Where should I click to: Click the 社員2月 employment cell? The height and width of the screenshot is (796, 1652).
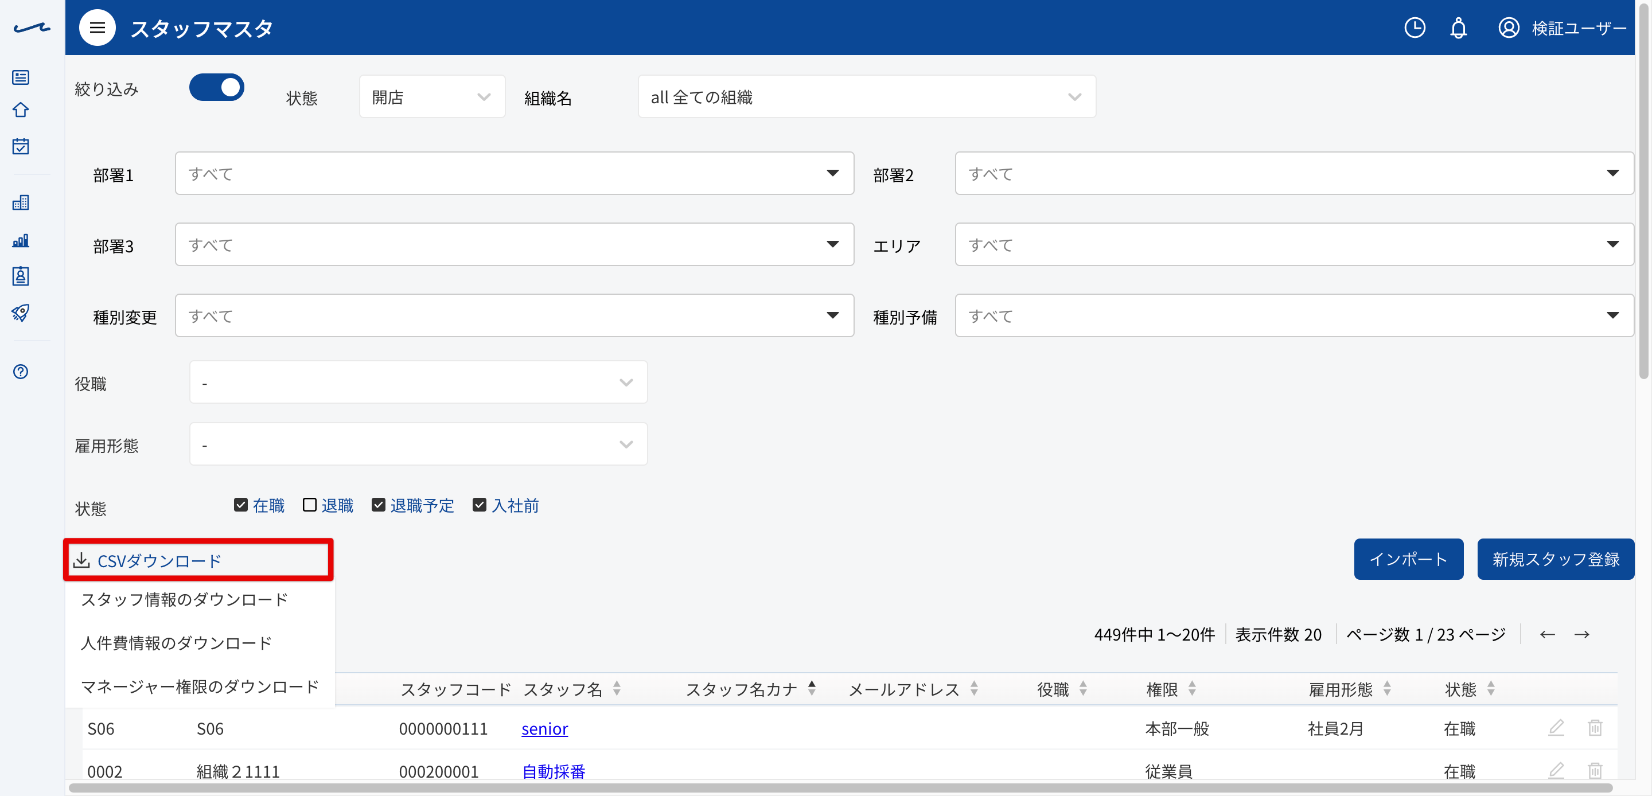(1335, 729)
